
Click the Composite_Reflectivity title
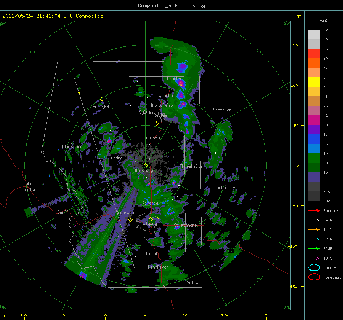tap(171, 6)
